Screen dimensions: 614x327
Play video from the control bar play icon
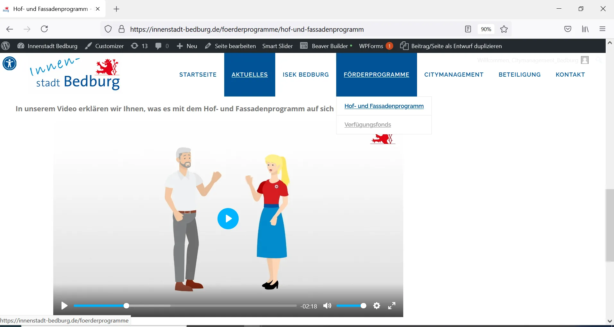[x=64, y=306]
